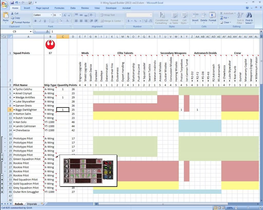263x210 pixels.
Task: Toggle Bold formatting in Font group
Action: pyautogui.click(x=36, y=21)
